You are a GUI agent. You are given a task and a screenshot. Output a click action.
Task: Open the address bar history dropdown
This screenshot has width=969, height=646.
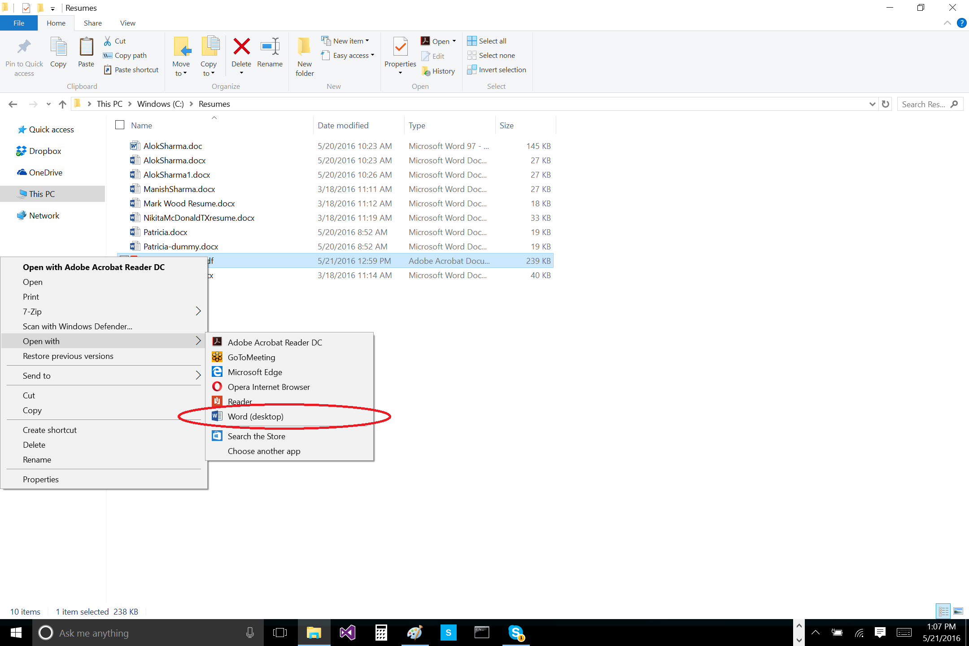[872, 104]
